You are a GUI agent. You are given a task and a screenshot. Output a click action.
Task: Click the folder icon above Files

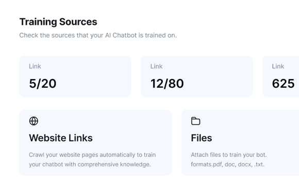pos(196,121)
